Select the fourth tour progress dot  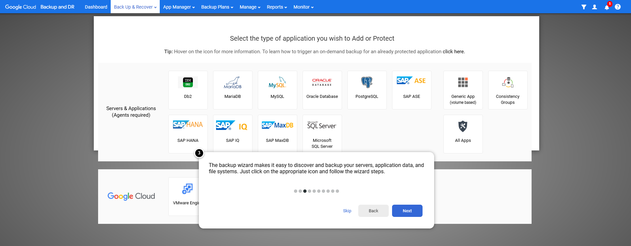coord(310,191)
